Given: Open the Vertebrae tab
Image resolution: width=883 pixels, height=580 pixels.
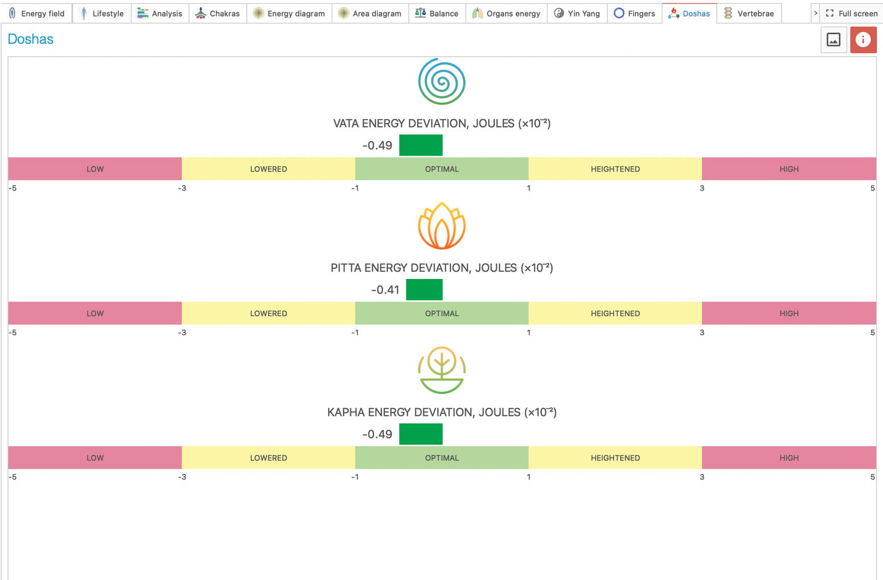Looking at the screenshot, I should point(749,13).
